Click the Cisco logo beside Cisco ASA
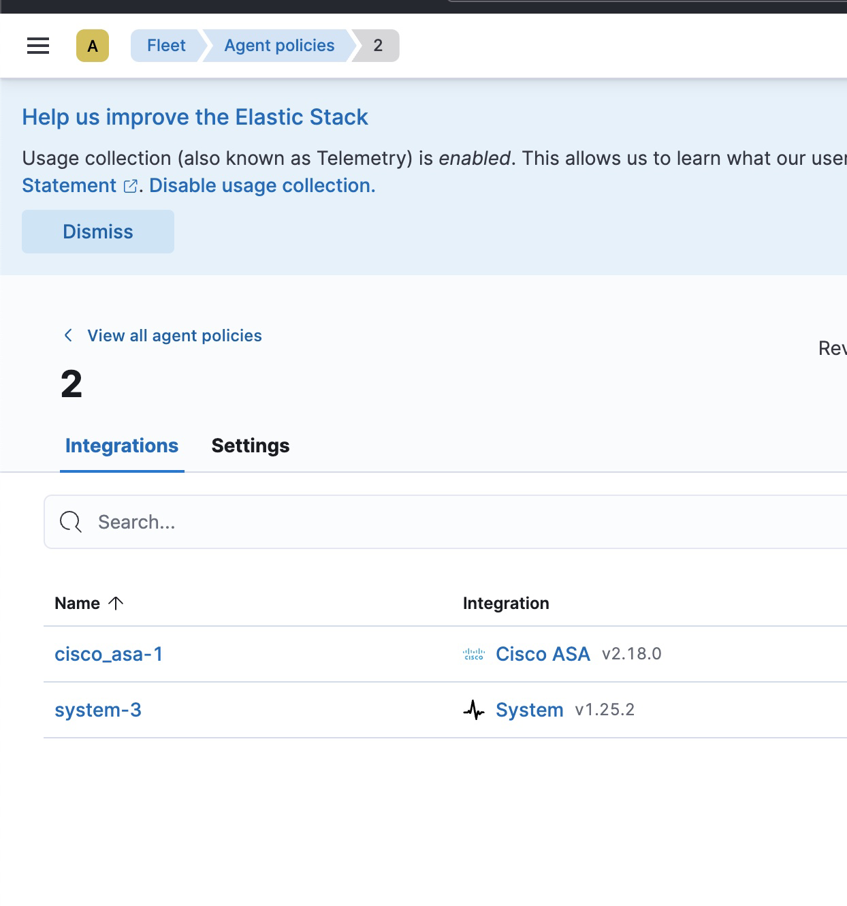 [473, 654]
